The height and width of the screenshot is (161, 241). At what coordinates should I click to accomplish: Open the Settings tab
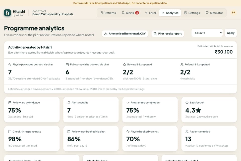(x=192, y=13)
